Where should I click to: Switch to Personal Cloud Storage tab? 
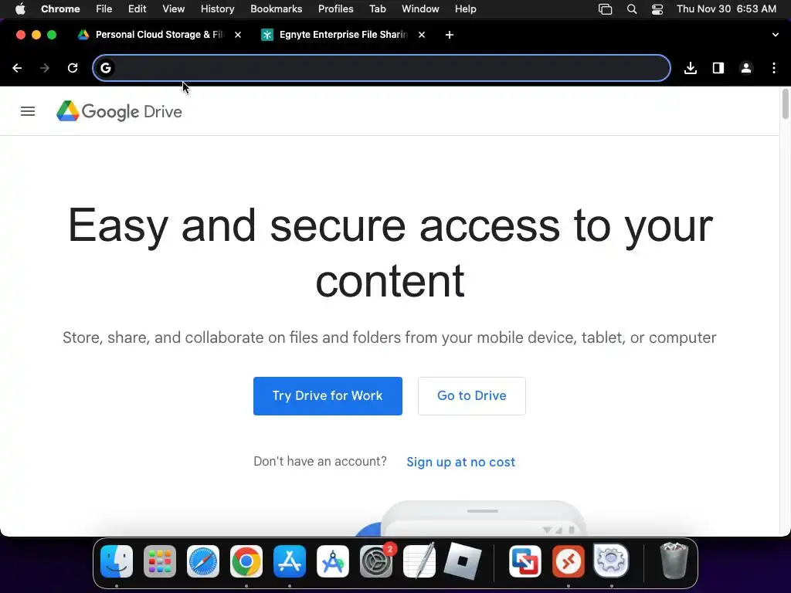pyautogui.click(x=159, y=35)
